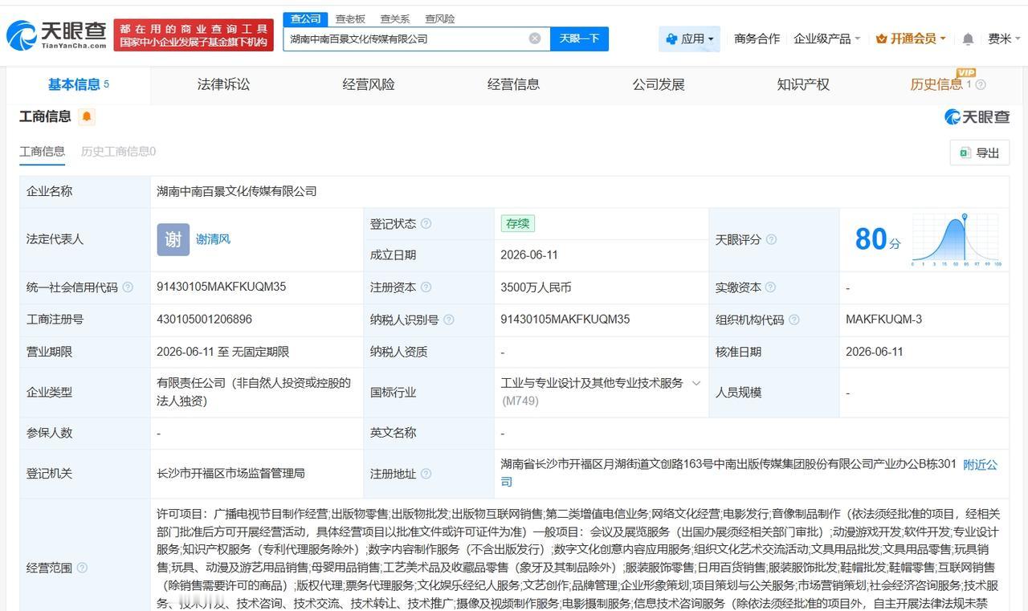
Task: Click the help icon beside 纳税人识别号
Action: (448, 320)
